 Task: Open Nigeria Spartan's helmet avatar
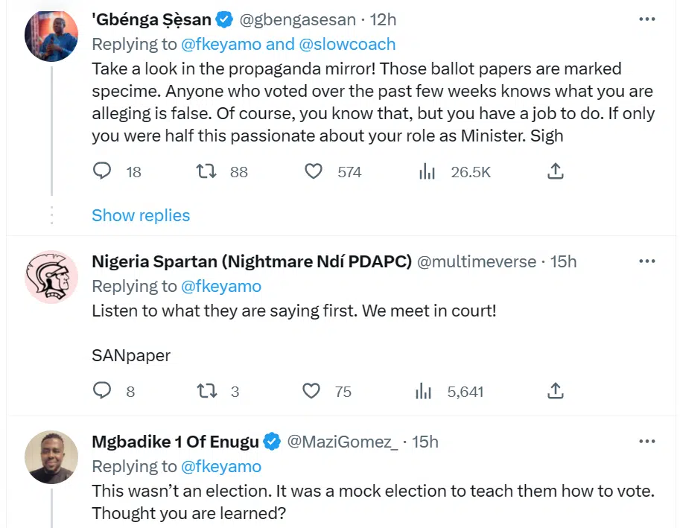51,277
